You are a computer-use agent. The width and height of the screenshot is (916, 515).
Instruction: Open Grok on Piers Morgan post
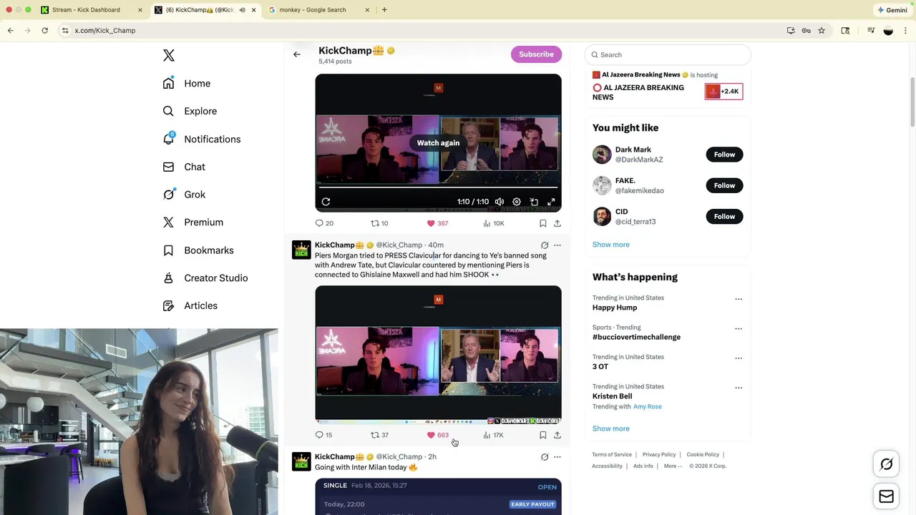pos(545,245)
